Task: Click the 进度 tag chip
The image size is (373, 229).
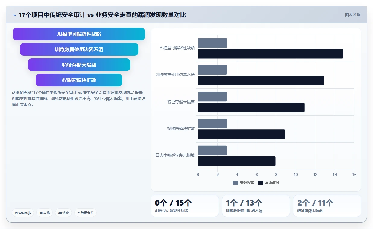Action: (x=64, y=213)
